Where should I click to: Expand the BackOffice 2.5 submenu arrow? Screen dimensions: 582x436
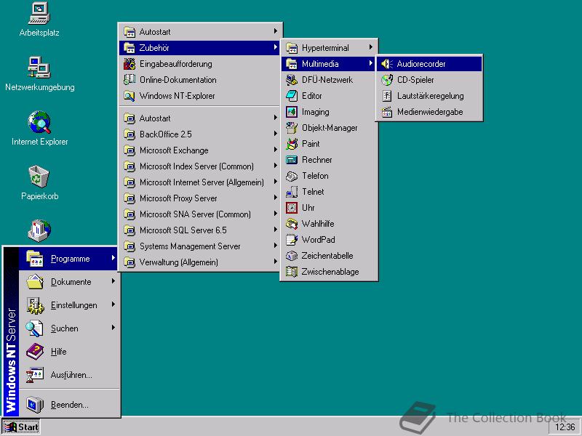coord(276,134)
